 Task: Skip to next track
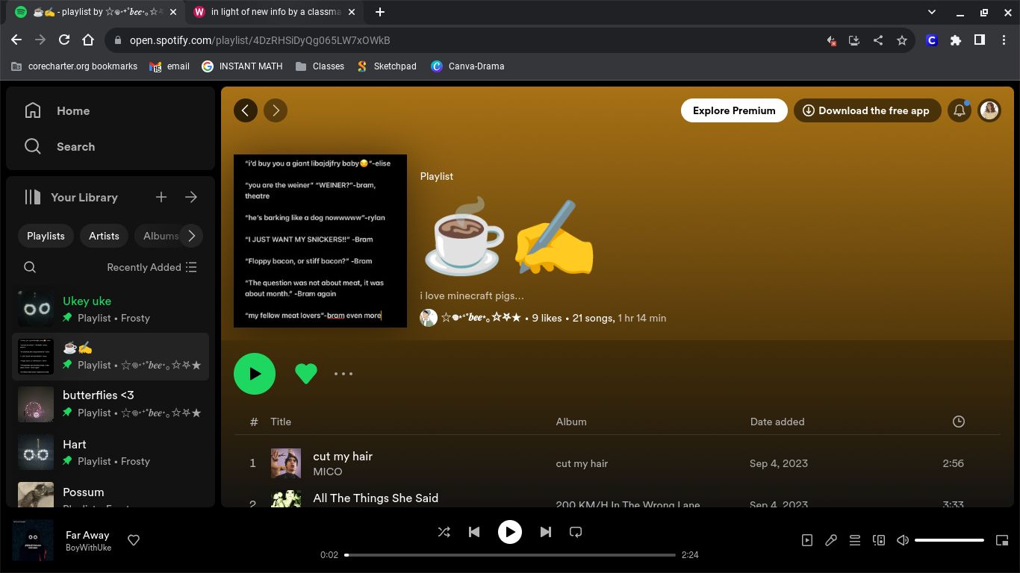click(x=546, y=532)
